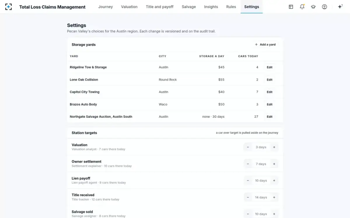Click the Lien payoff station label
Image resolution: width=350 pixels, height=218 pixels.
tap(81, 178)
